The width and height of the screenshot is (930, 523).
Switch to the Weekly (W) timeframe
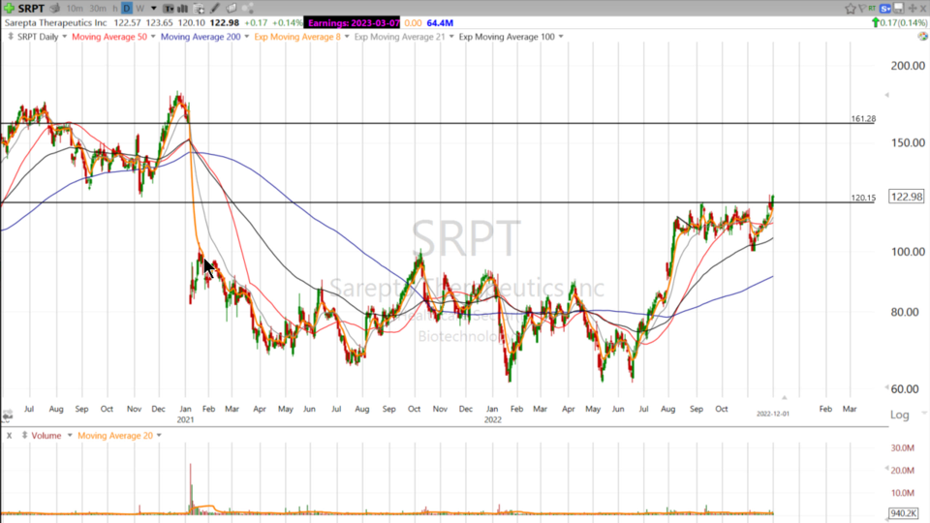(x=139, y=9)
